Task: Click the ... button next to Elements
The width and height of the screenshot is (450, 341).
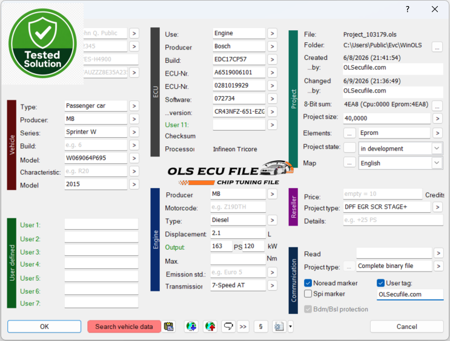Action: click(x=349, y=133)
